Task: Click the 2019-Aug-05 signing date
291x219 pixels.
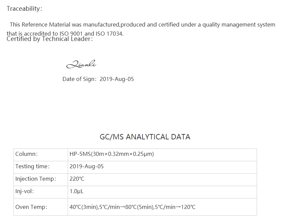Action: [117, 79]
